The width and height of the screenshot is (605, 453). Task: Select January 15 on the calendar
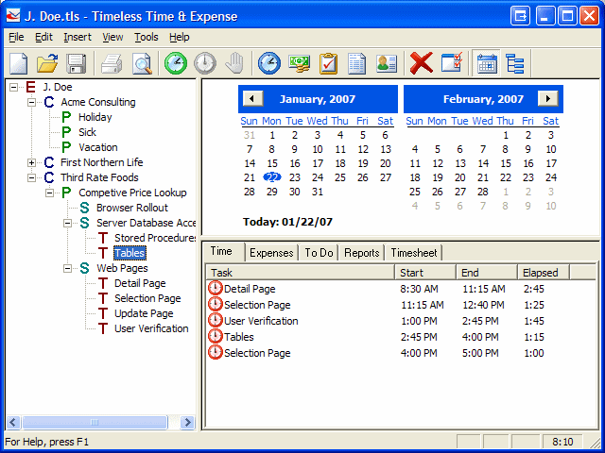click(272, 163)
